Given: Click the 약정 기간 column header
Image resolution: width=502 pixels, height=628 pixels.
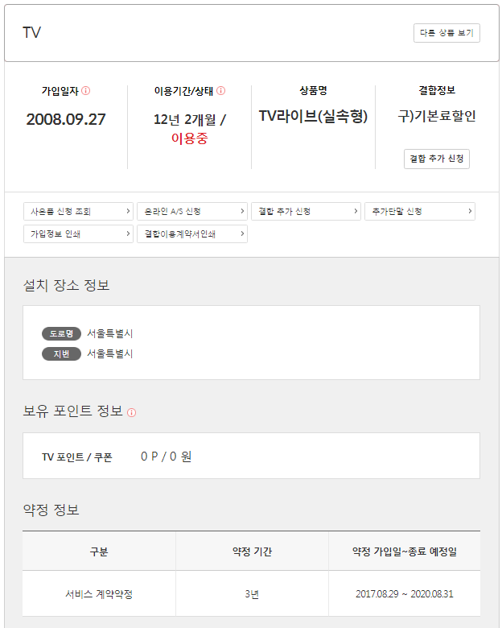Looking at the screenshot, I should (x=252, y=552).
